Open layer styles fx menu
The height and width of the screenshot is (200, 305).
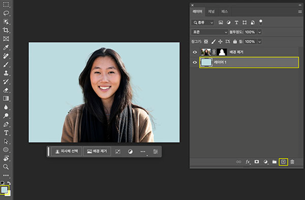[x=248, y=161]
